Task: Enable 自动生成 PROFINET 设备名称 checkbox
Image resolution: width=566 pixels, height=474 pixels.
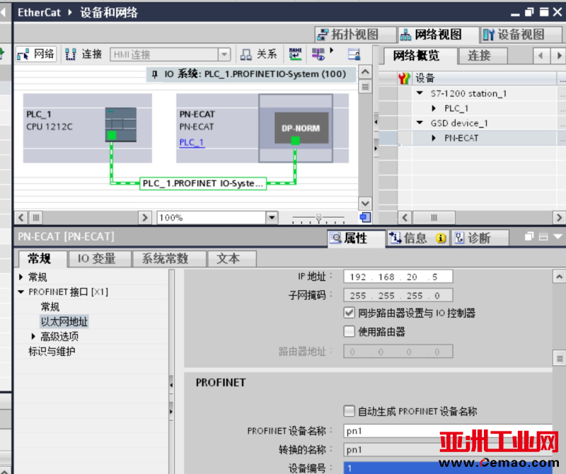Action: [x=349, y=411]
